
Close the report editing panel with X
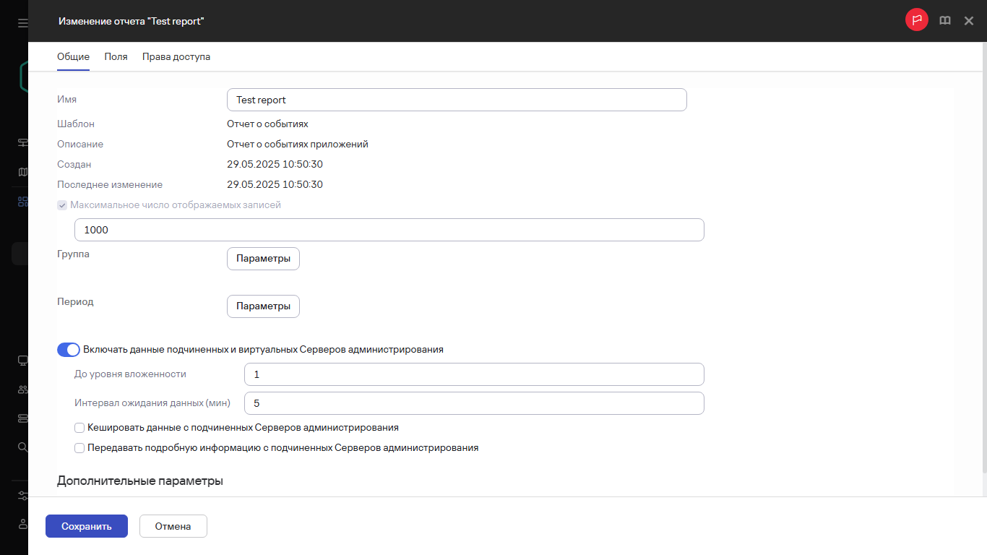coord(969,21)
